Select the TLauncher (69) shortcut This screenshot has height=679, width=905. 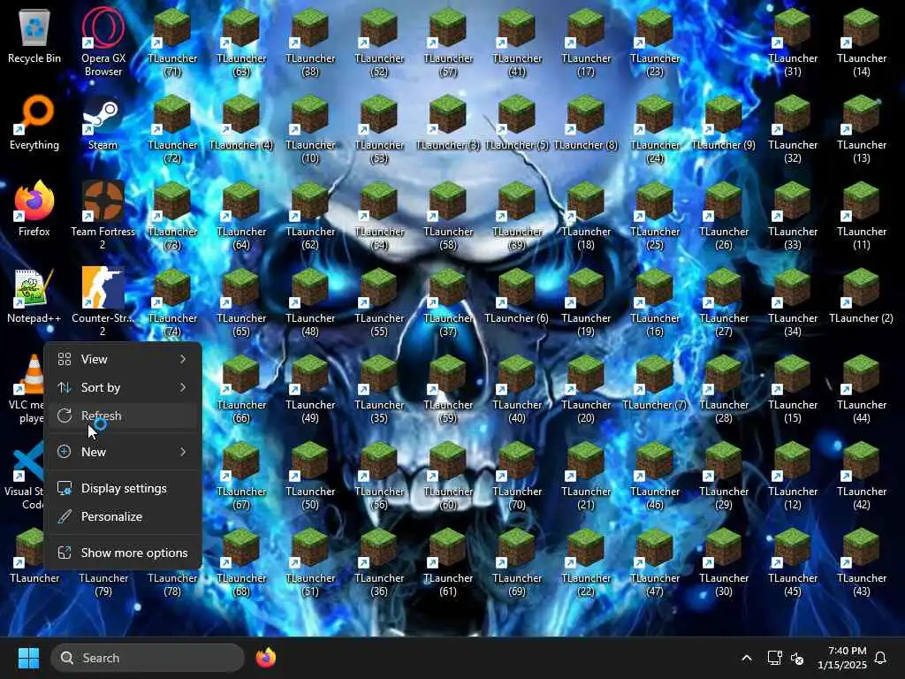point(516,561)
